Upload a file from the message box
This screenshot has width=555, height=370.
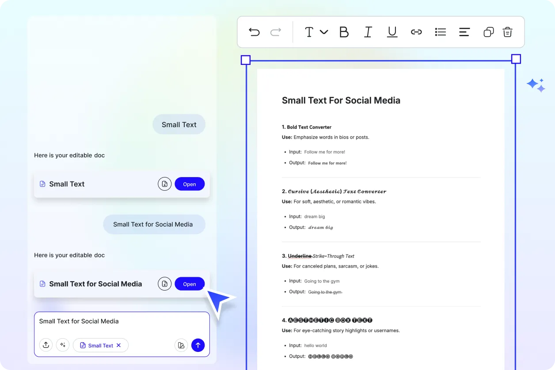46,345
